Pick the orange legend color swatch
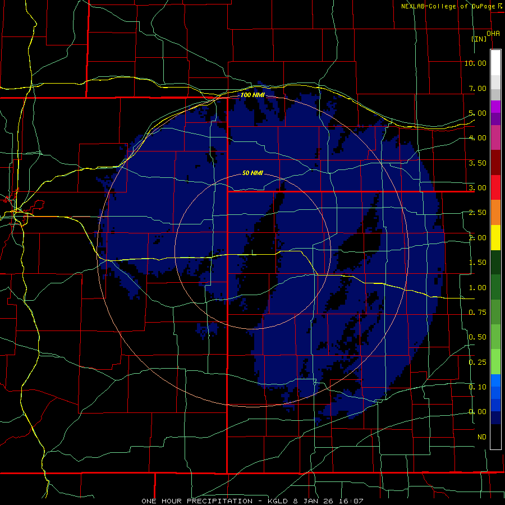 (495, 213)
